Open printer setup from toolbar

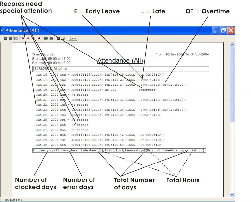46,38
